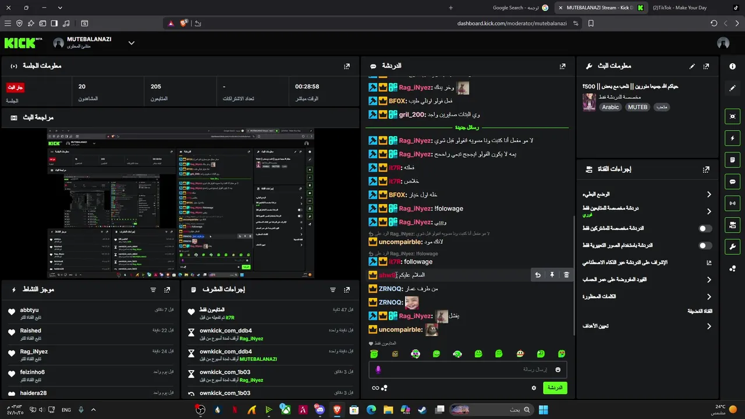Viewport: 745px width, 419px height.
Task: Open the wrench icon in right sidebar
Action: [x=733, y=246]
